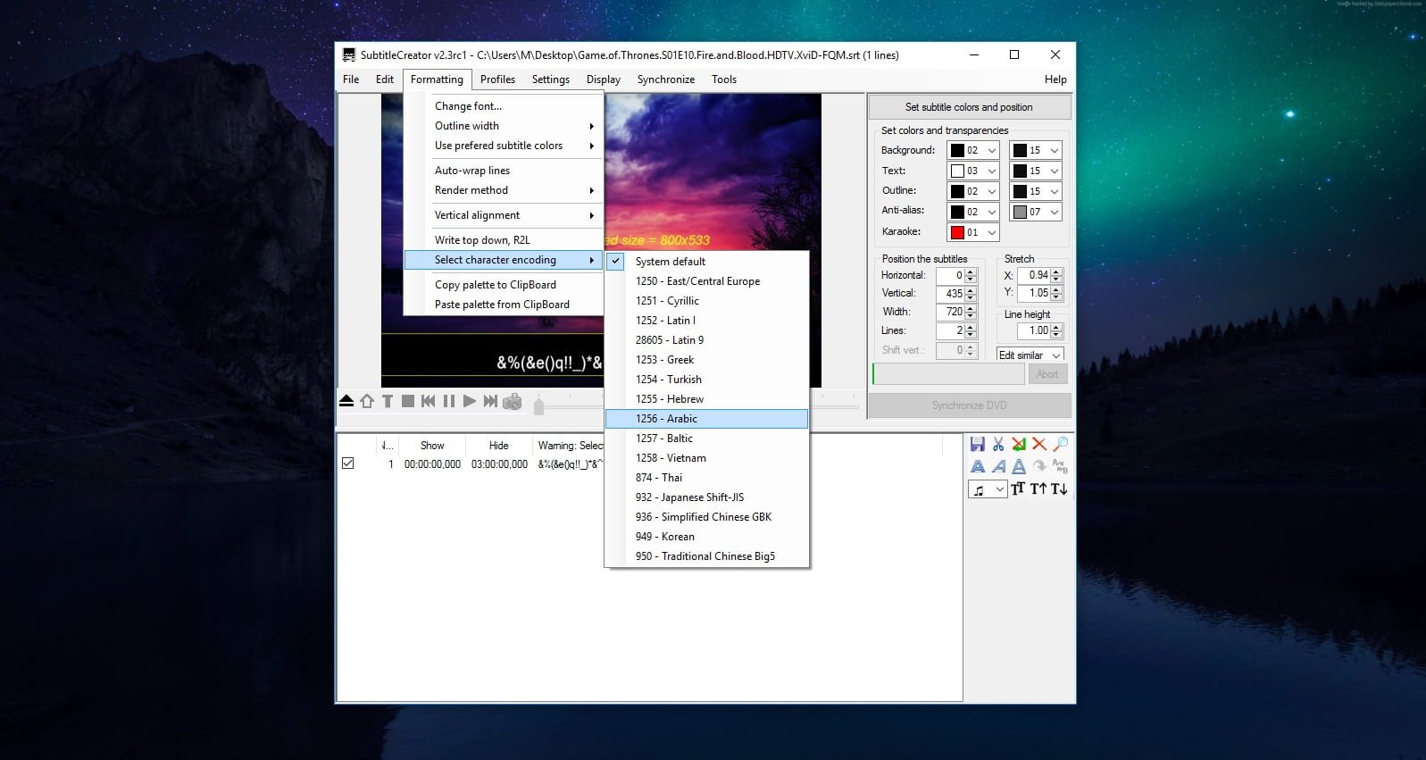Apply italic with the slanted A icon
This screenshot has width=1426, height=760.
coord(998,466)
